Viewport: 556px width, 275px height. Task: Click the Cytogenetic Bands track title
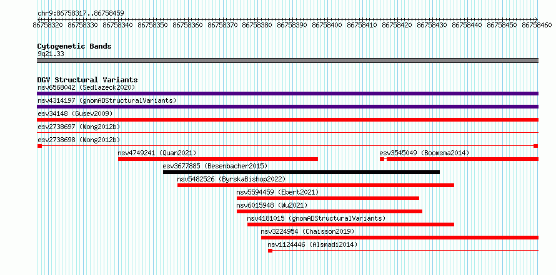pyautogui.click(x=74, y=46)
